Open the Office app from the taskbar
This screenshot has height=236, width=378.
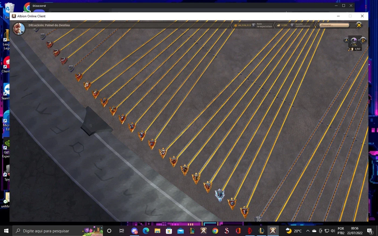coord(238,231)
